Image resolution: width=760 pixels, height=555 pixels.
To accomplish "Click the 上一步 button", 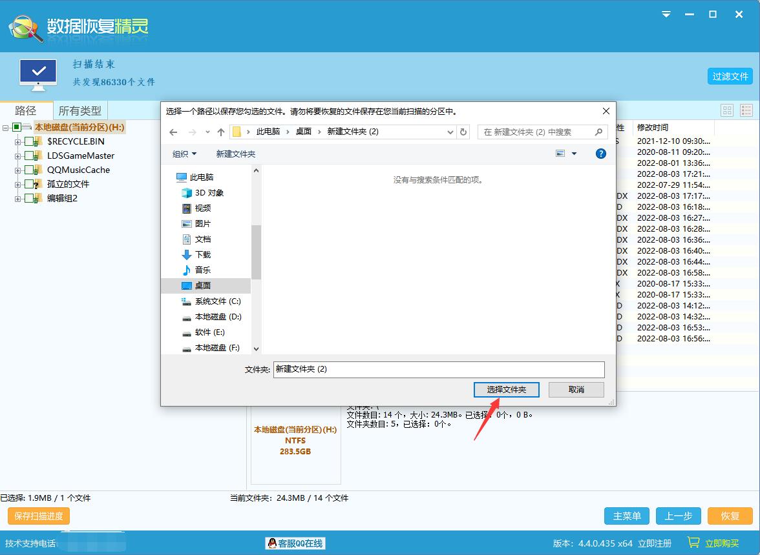I will pos(679,516).
